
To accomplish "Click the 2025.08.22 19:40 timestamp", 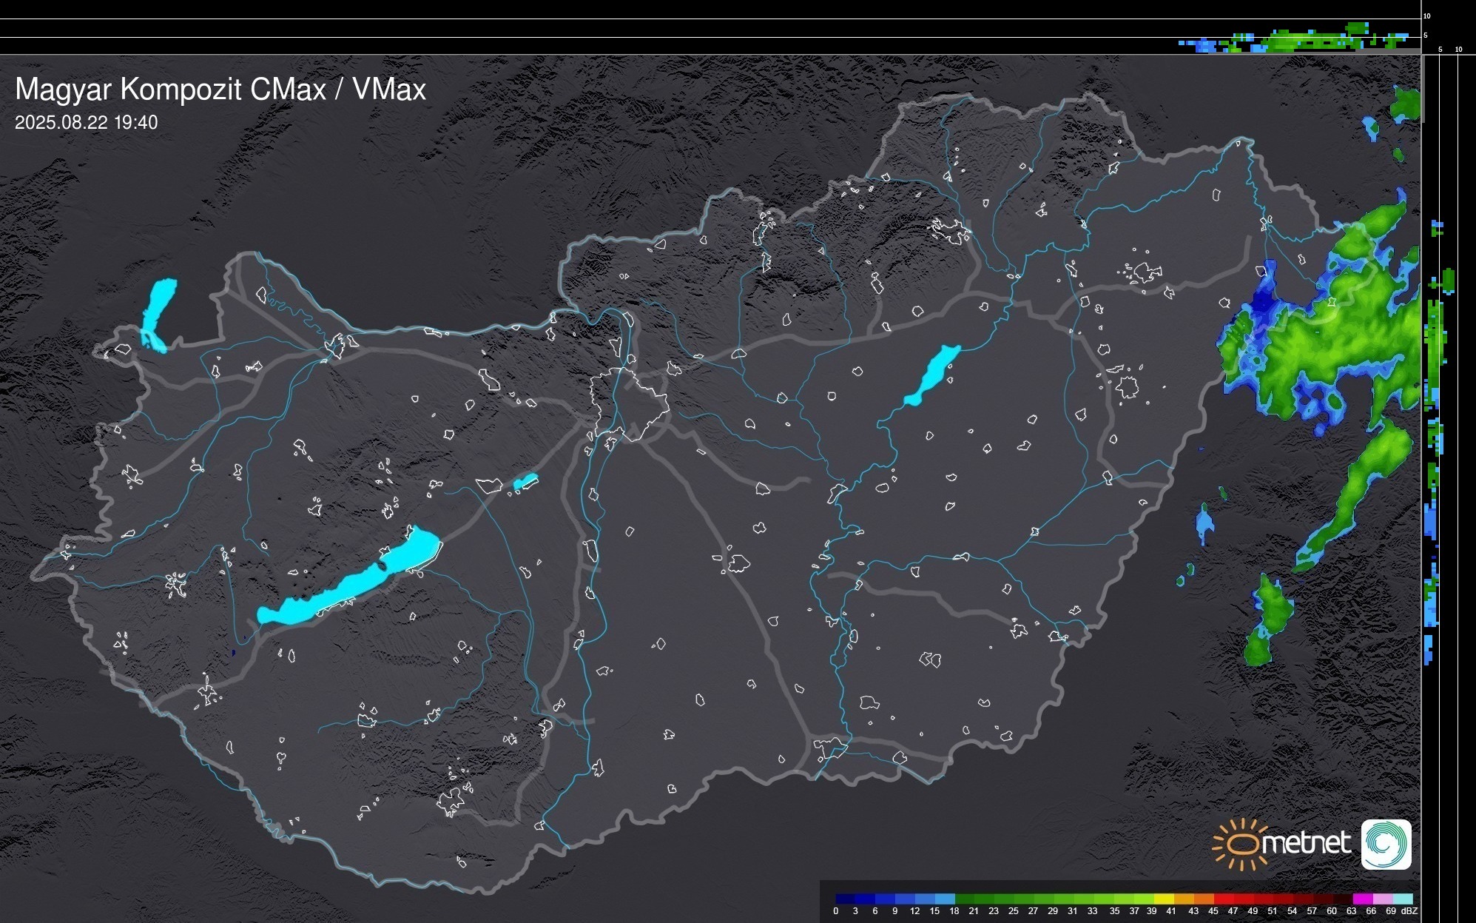I will [86, 123].
